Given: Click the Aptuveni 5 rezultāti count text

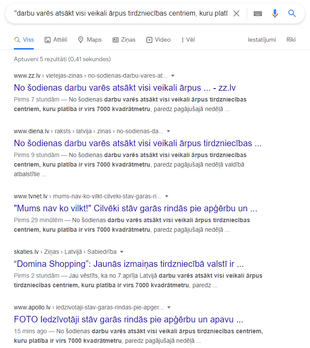Looking at the screenshot, I should [62, 59].
